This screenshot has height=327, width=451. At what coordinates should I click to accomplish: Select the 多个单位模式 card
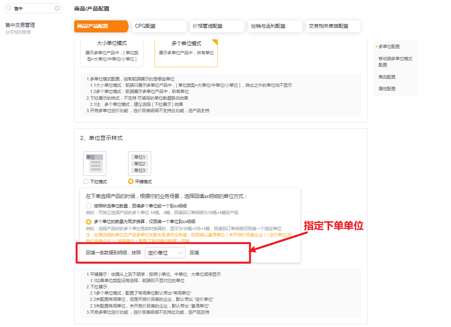(x=186, y=53)
